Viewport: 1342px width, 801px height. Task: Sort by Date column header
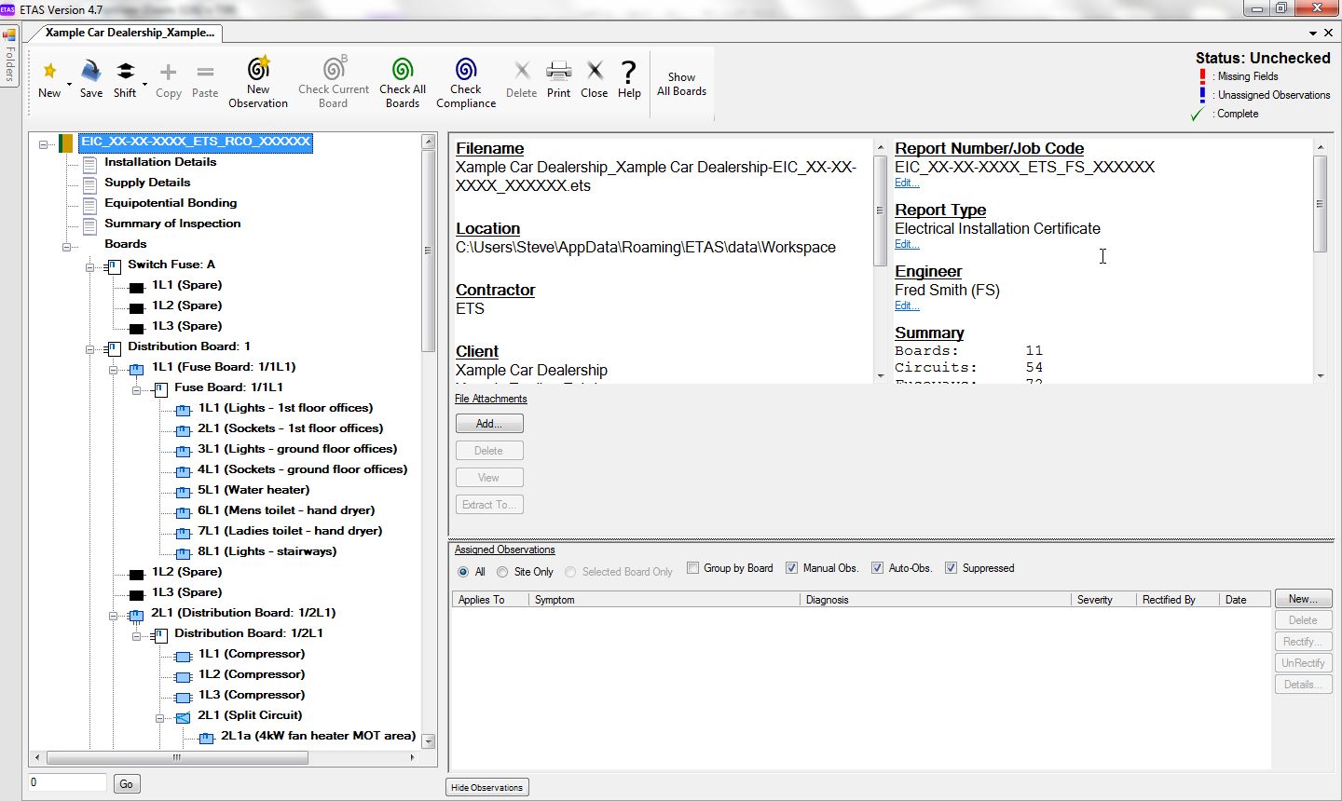[x=1245, y=600]
